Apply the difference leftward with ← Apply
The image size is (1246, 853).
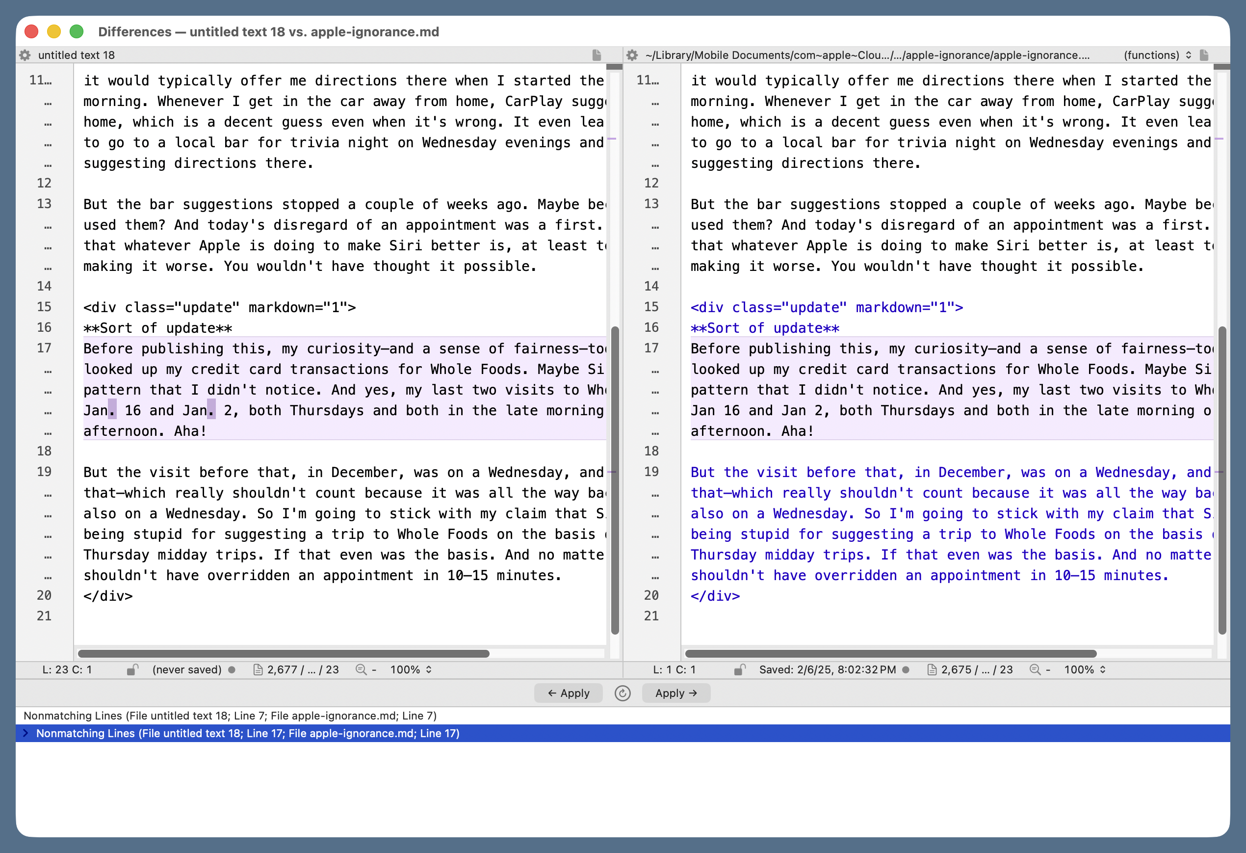[x=569, y=693]
